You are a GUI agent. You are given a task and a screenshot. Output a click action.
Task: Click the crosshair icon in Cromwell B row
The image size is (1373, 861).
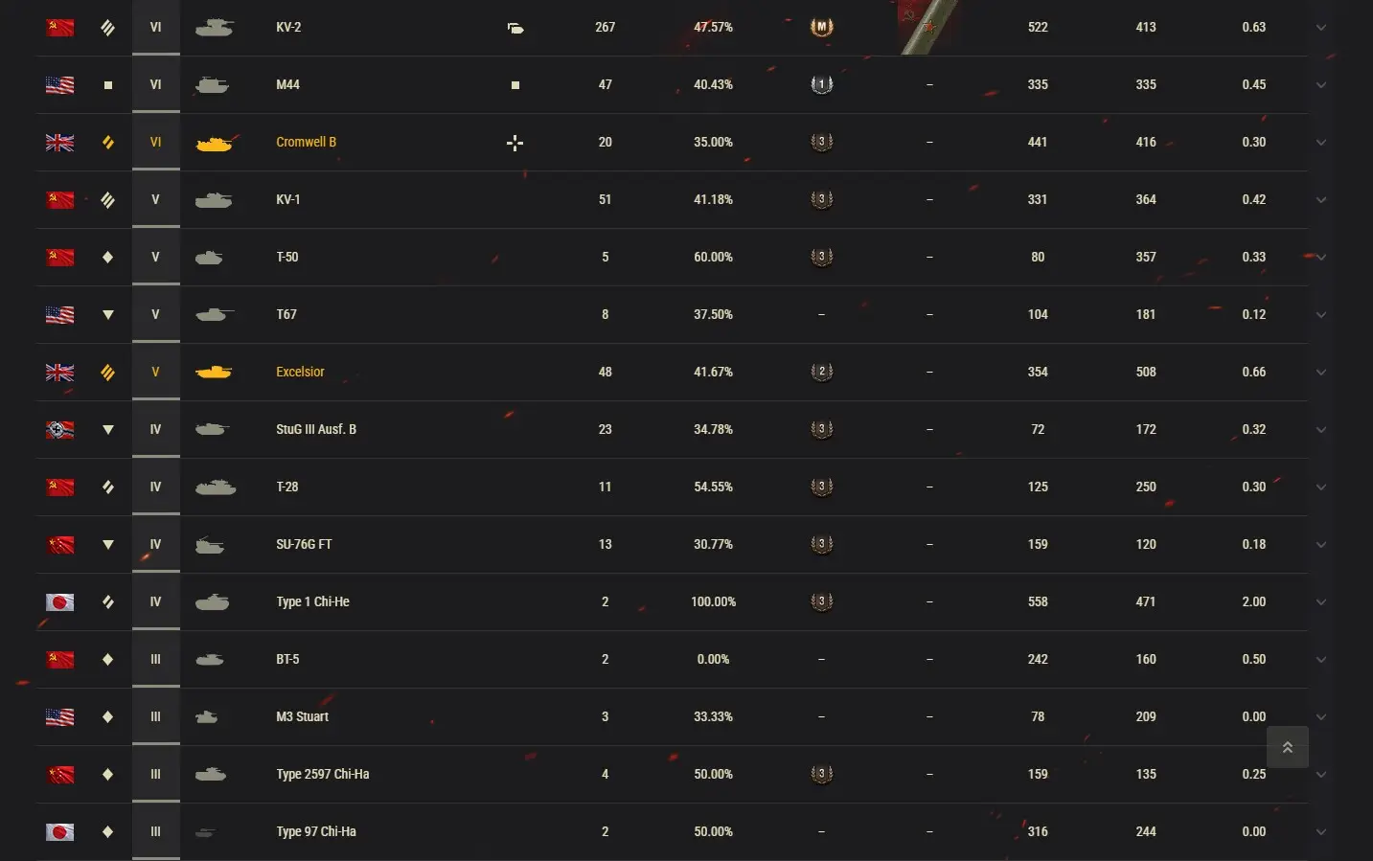pyautogui.click(x=515, y=143)
